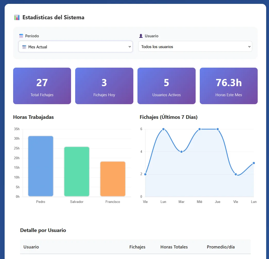The width and height of the screenshot is (269, 259).
Task: Click Pedro's blue bar in Horas Trabajadas
Action: pos(41,166)
